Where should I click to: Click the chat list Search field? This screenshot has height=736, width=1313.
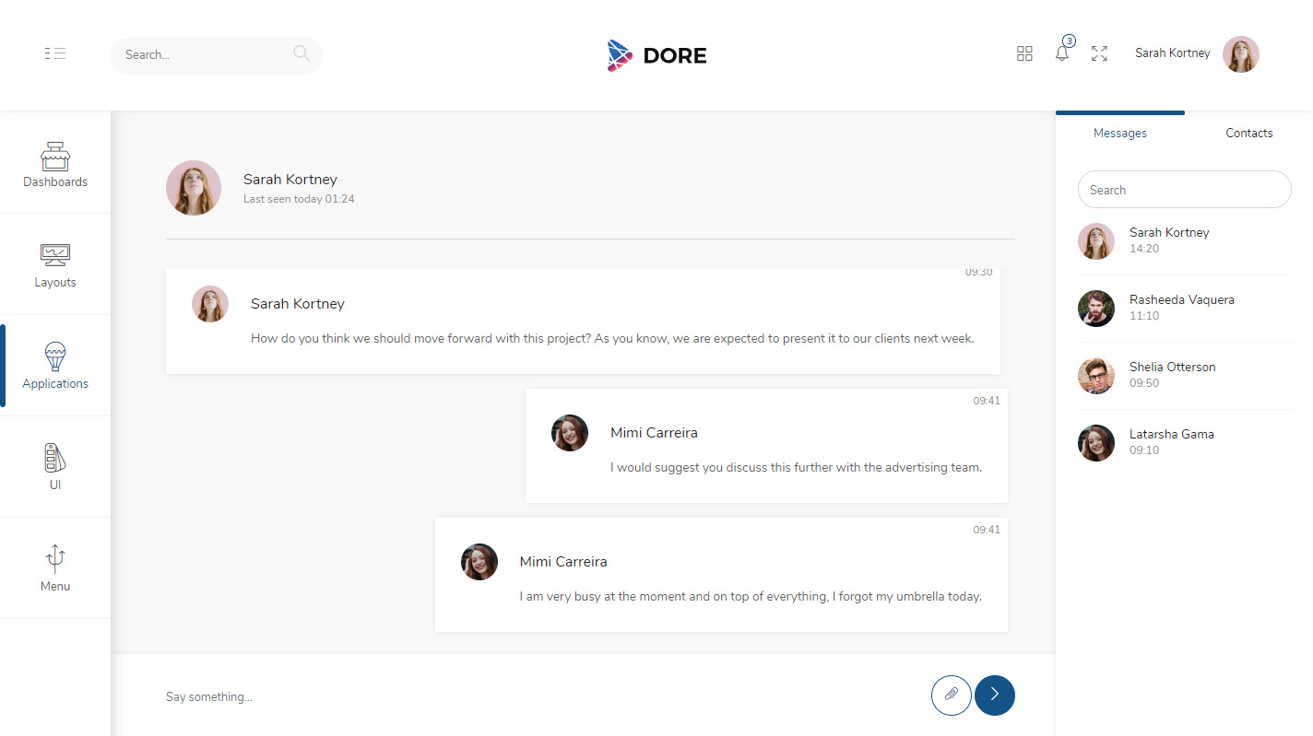(x=1184, y=190)
